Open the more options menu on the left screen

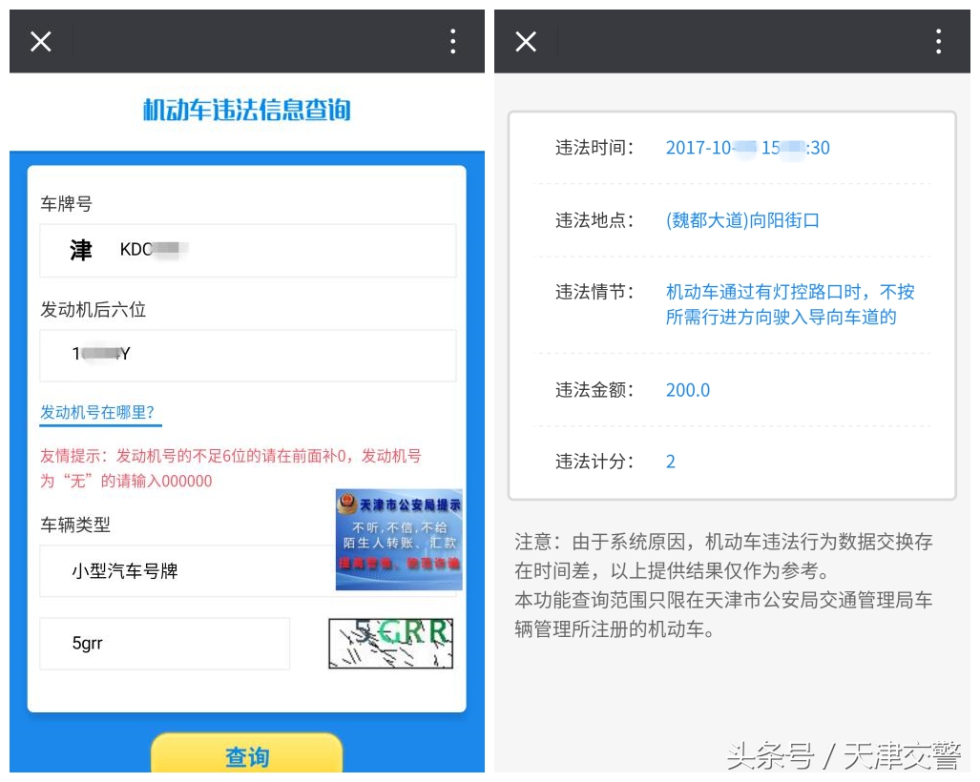click(x=452, y=40)
